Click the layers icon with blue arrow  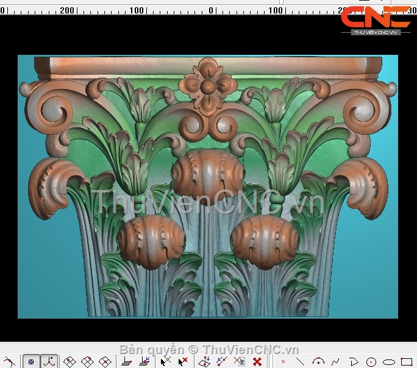click(144, 361)
